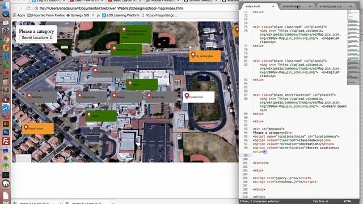Open the color wheel app in dock

point(6,158)
